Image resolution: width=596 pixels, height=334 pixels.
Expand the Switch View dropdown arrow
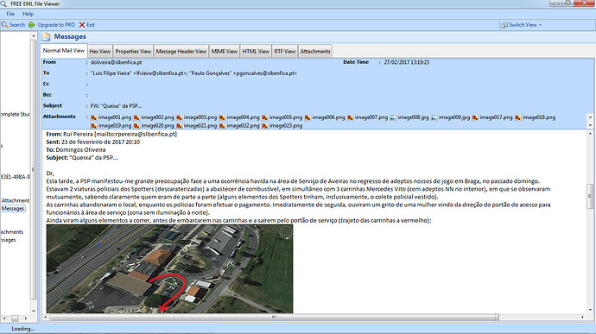click(540, 25)
